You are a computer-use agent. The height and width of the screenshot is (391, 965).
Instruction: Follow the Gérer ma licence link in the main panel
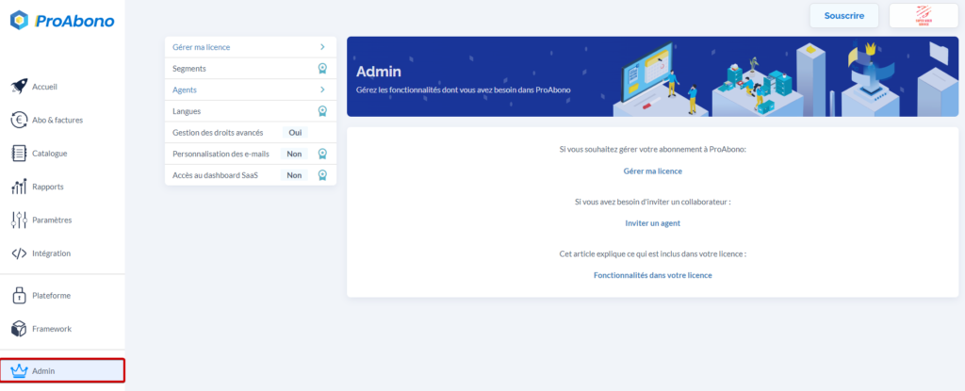tap(652, 171)
